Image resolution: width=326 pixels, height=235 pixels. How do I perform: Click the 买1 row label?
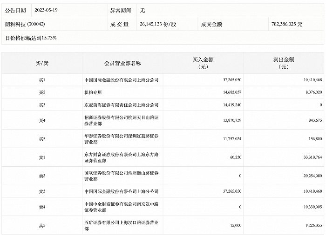(x=42, y=80)
